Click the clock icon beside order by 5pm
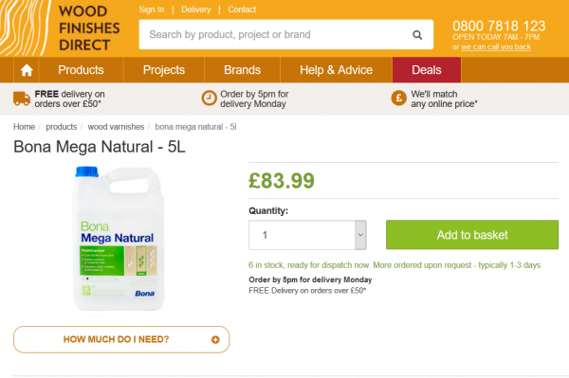 209,99
